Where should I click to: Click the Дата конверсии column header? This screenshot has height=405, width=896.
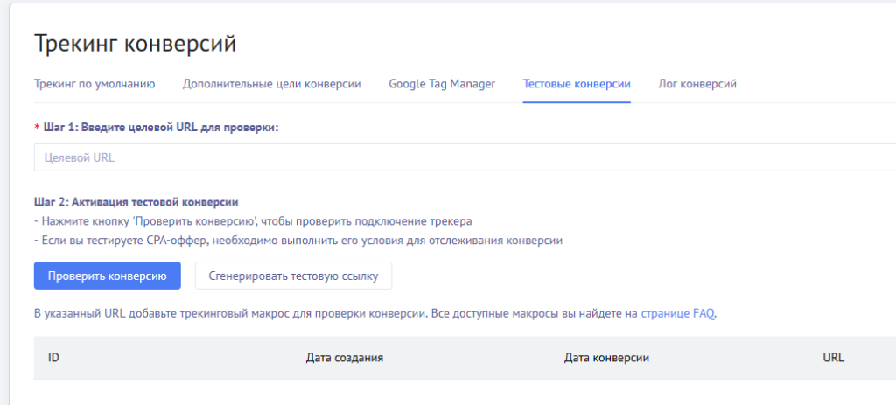(607, 358)
